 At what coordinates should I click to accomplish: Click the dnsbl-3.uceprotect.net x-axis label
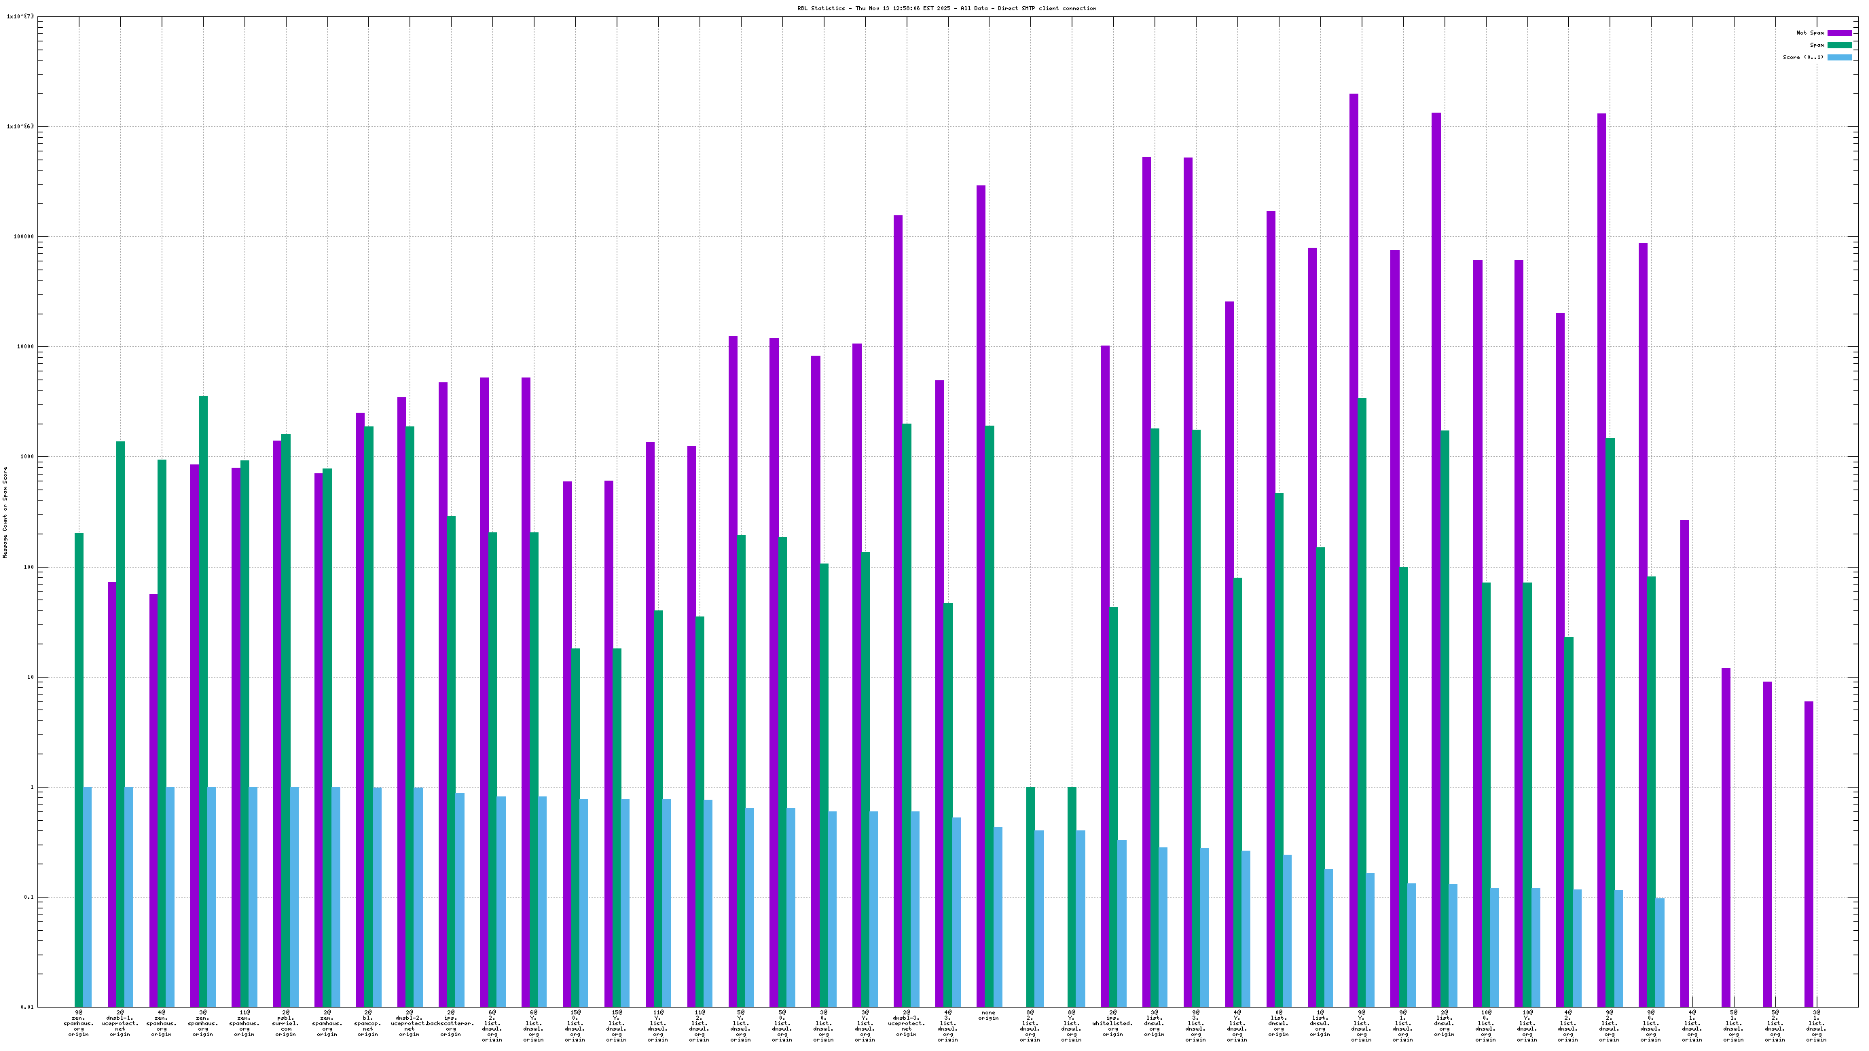point(906,1023)
